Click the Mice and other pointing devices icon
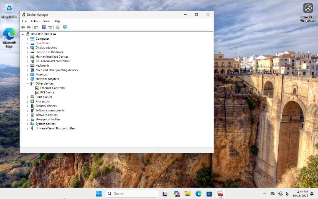 click(32, 70)
